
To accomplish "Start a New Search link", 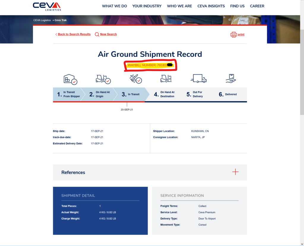I will [108, 34].
